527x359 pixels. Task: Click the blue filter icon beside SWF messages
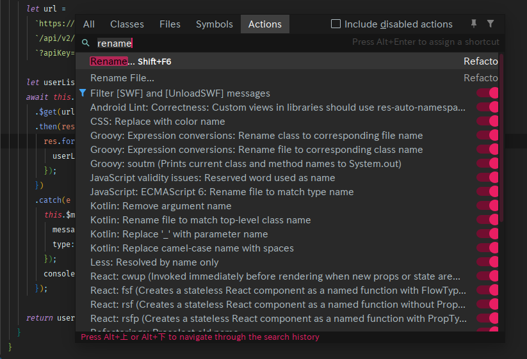[83, 93]
